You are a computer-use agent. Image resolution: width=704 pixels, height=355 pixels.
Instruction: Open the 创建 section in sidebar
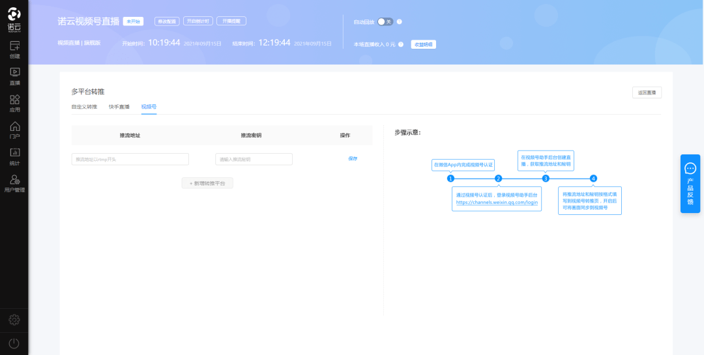[14, 50]
